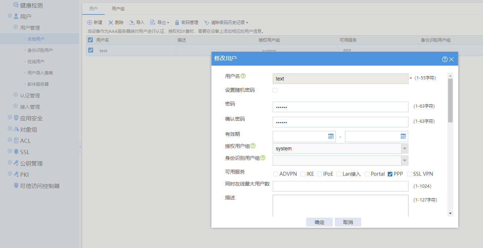Click the 可信访问控制器 shield icon
The image size is (483, 248).
(16, 186)
